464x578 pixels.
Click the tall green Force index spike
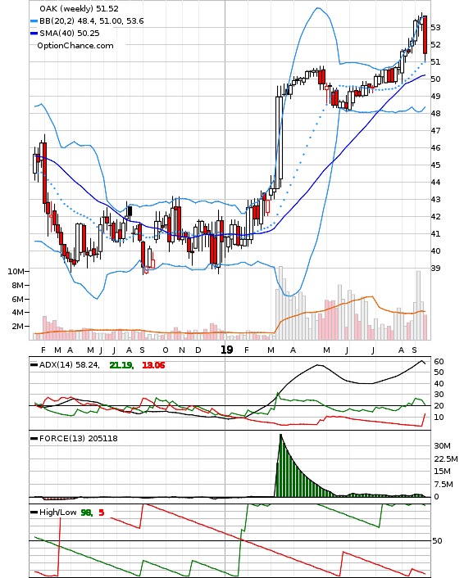click(281, 465)
